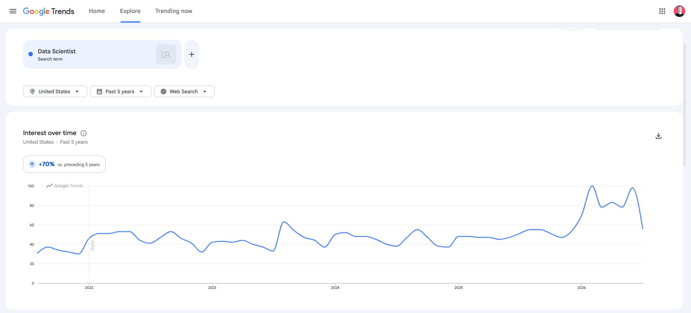Click the 'Search term' label under Data Scientist
691x313 pixels.
pos(50,59)
